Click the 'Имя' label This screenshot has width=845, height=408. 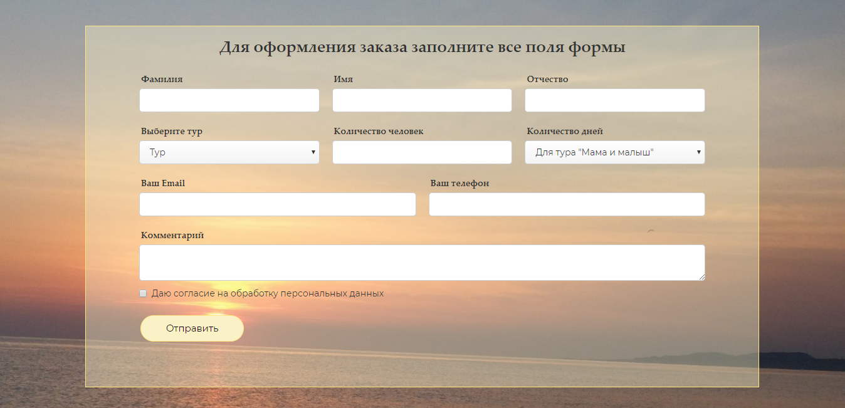pyautogui.click(x=343, y=80)
